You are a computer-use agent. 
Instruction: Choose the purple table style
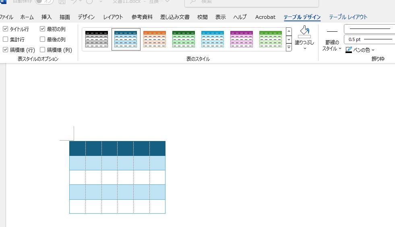click(242, 39)
